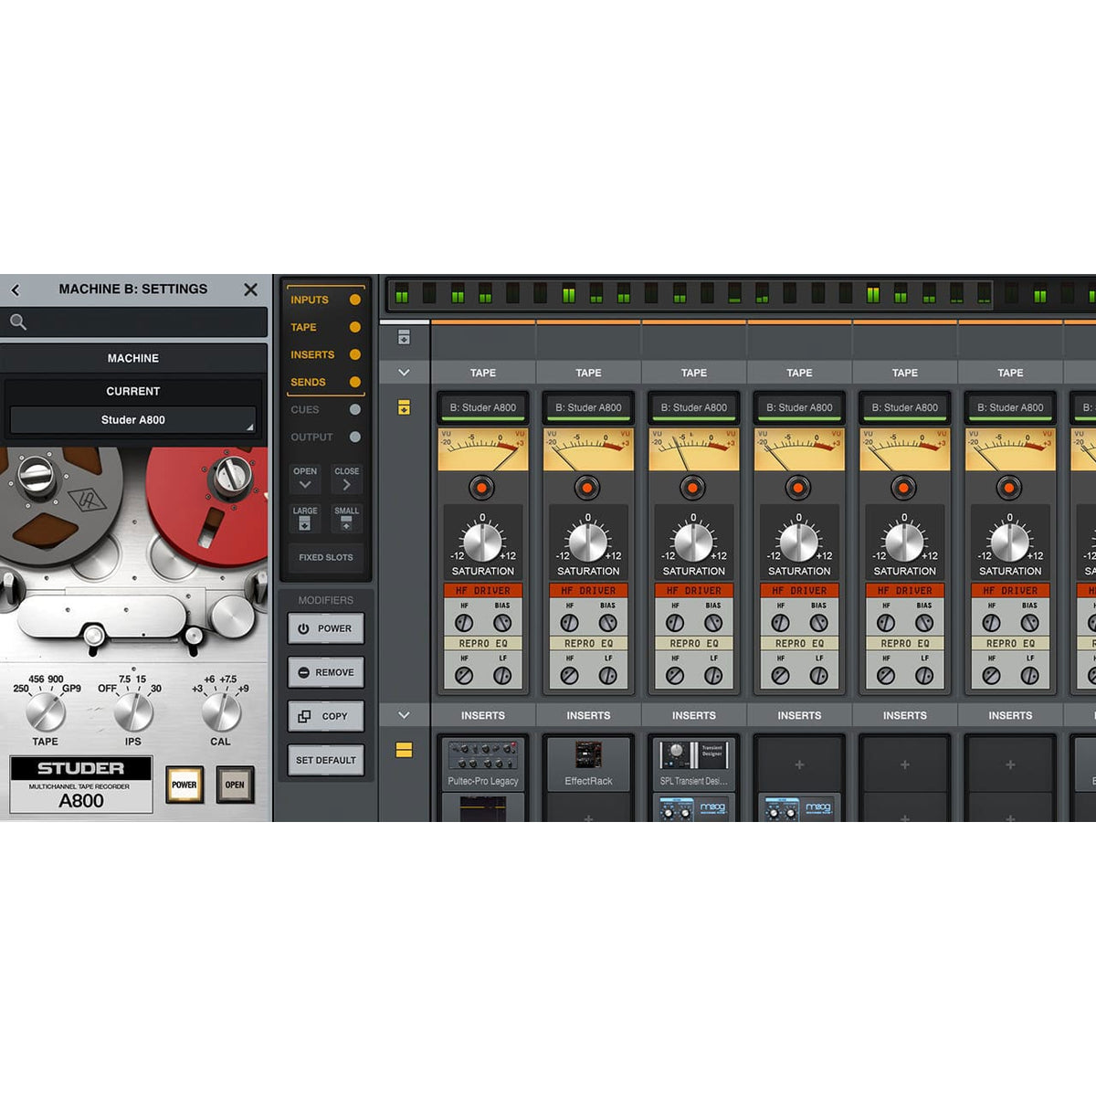Click first channel REPRO EQ LF knob
The width and height of the screenshot is (1096, 1096).
pyautogui.click(x=502, y=676)
